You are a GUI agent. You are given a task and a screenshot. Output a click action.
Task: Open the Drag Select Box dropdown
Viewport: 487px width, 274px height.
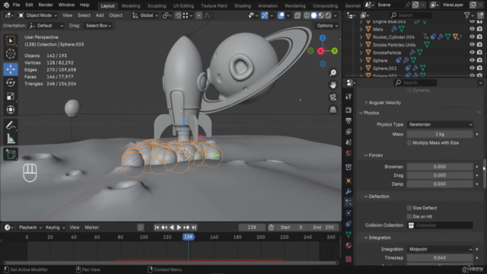(98, 26)
